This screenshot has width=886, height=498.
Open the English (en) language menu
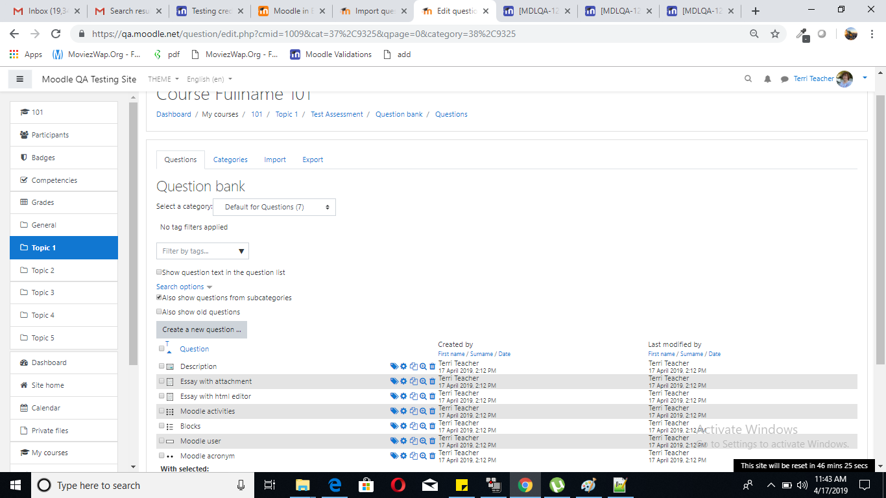[209, 79]
